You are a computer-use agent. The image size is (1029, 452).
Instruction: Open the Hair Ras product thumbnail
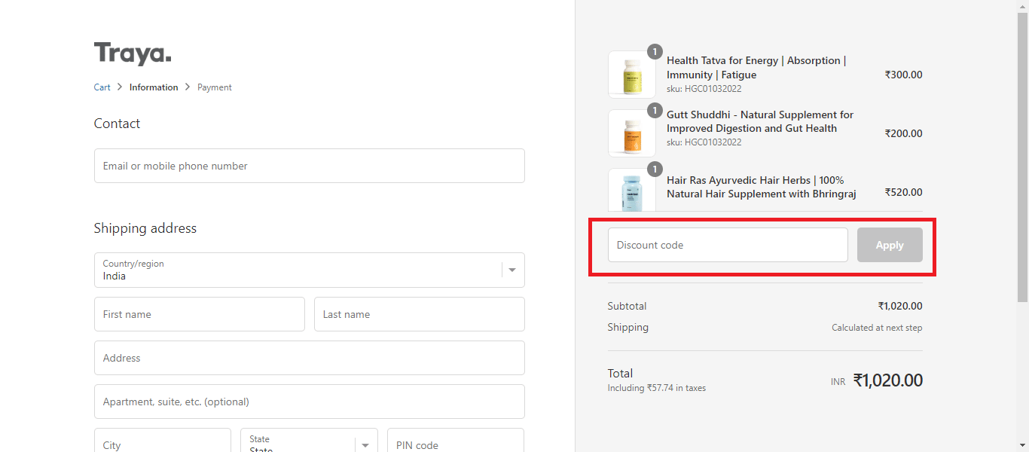tap(631, 191)
